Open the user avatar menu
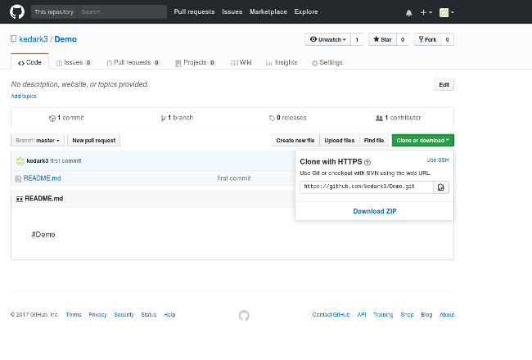 (447, 13)
